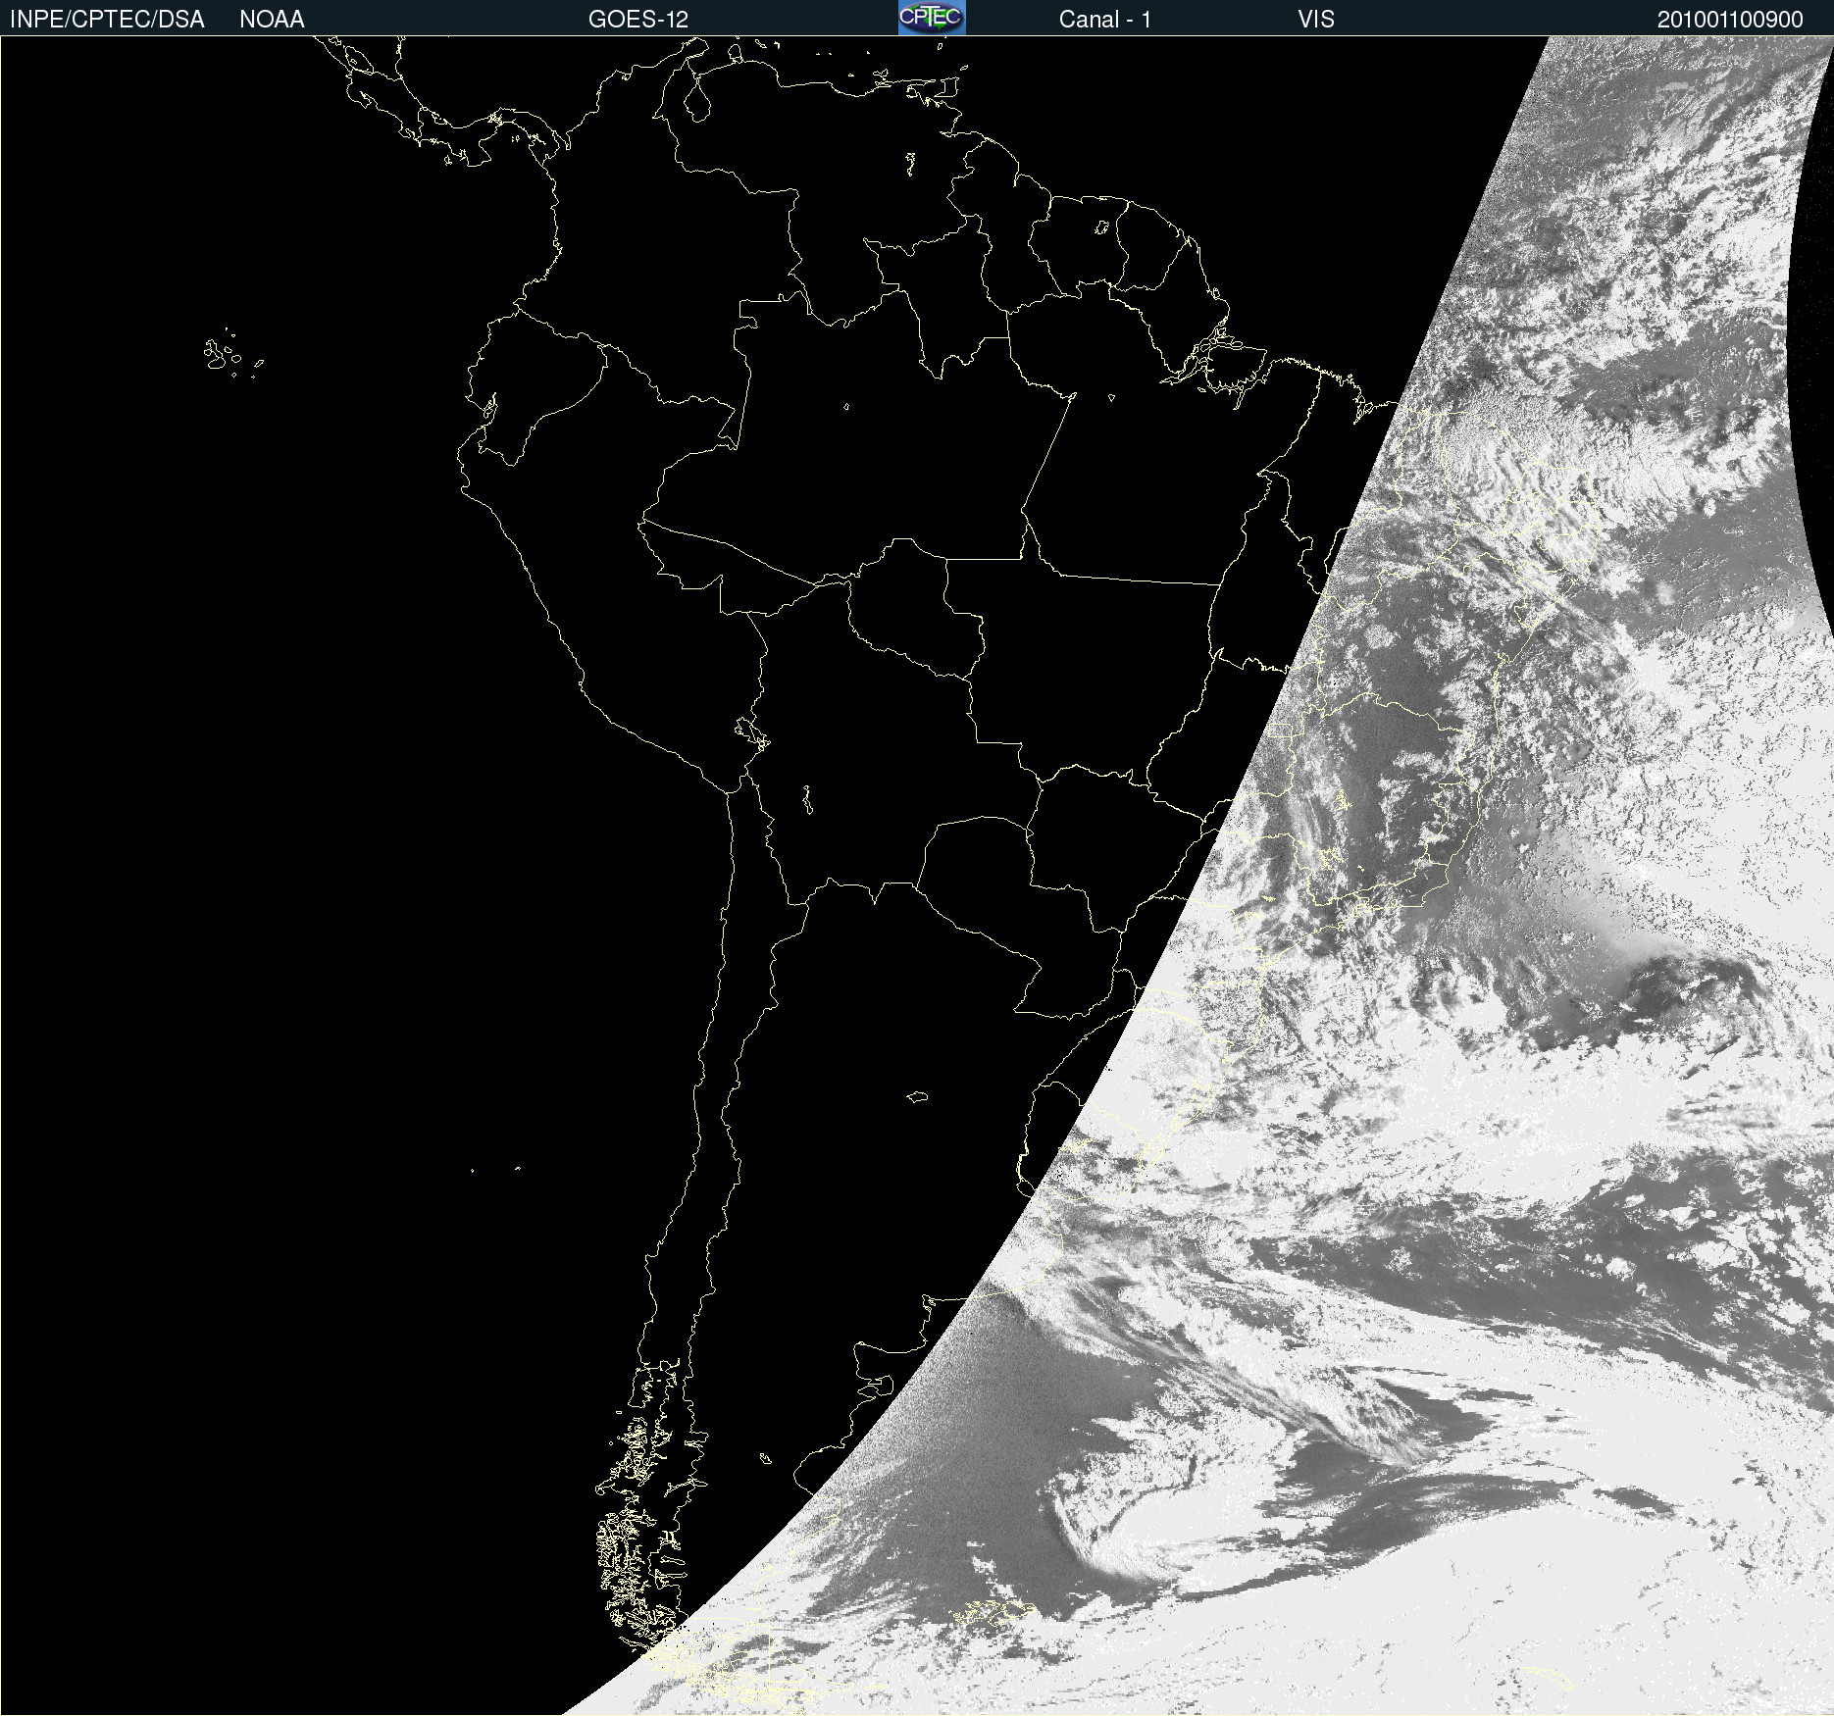Click the GOES-12 satellite label

tap(638, 20)
